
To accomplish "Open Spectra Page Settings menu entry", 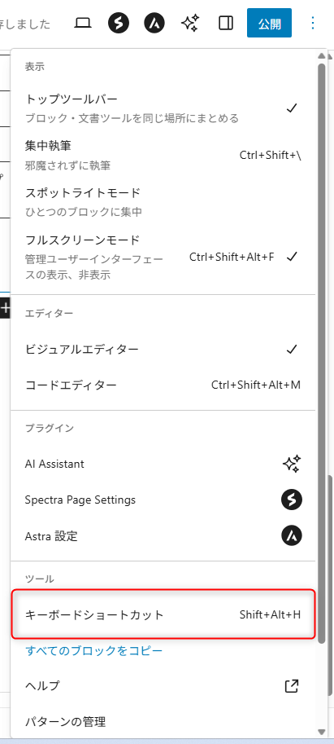I will point(163,500).
